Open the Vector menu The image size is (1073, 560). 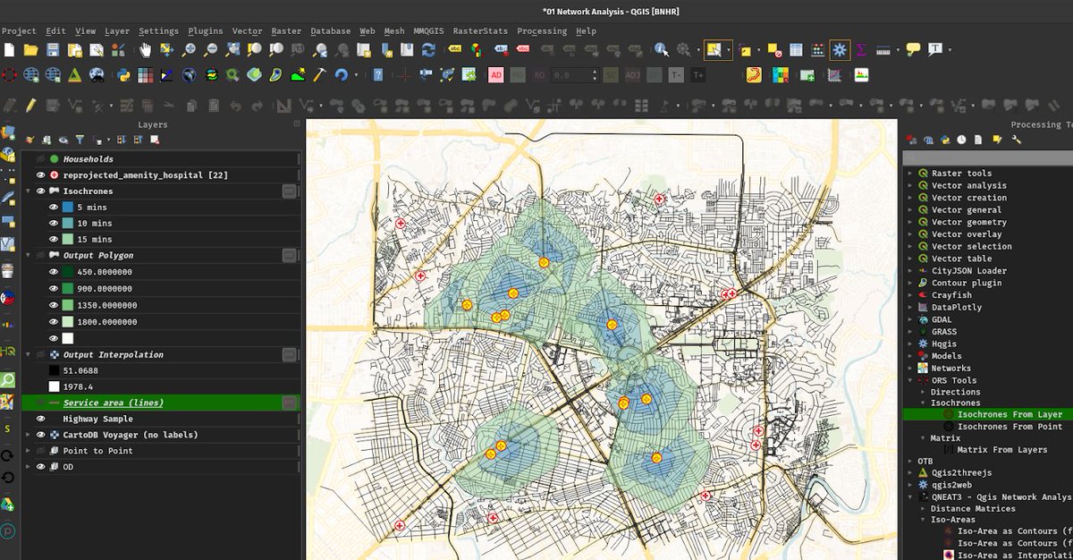coord(246,30)
